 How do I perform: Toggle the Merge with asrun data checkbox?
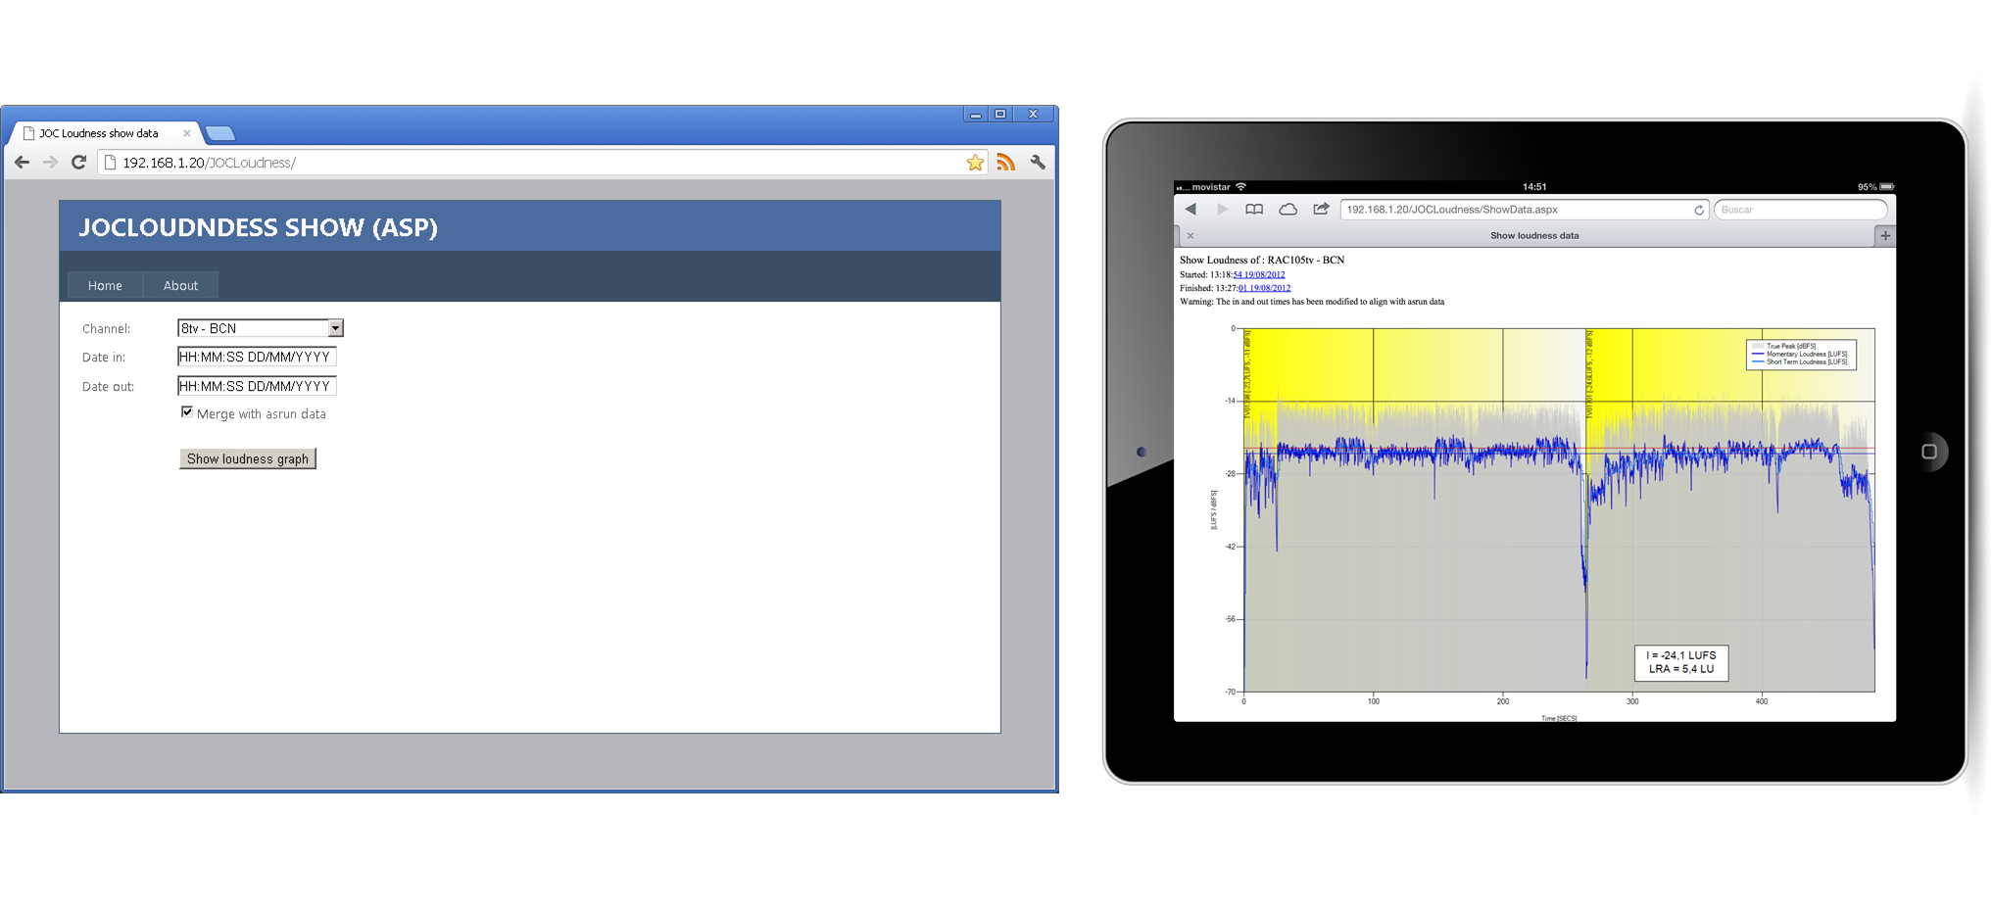(x=187, y=412)
